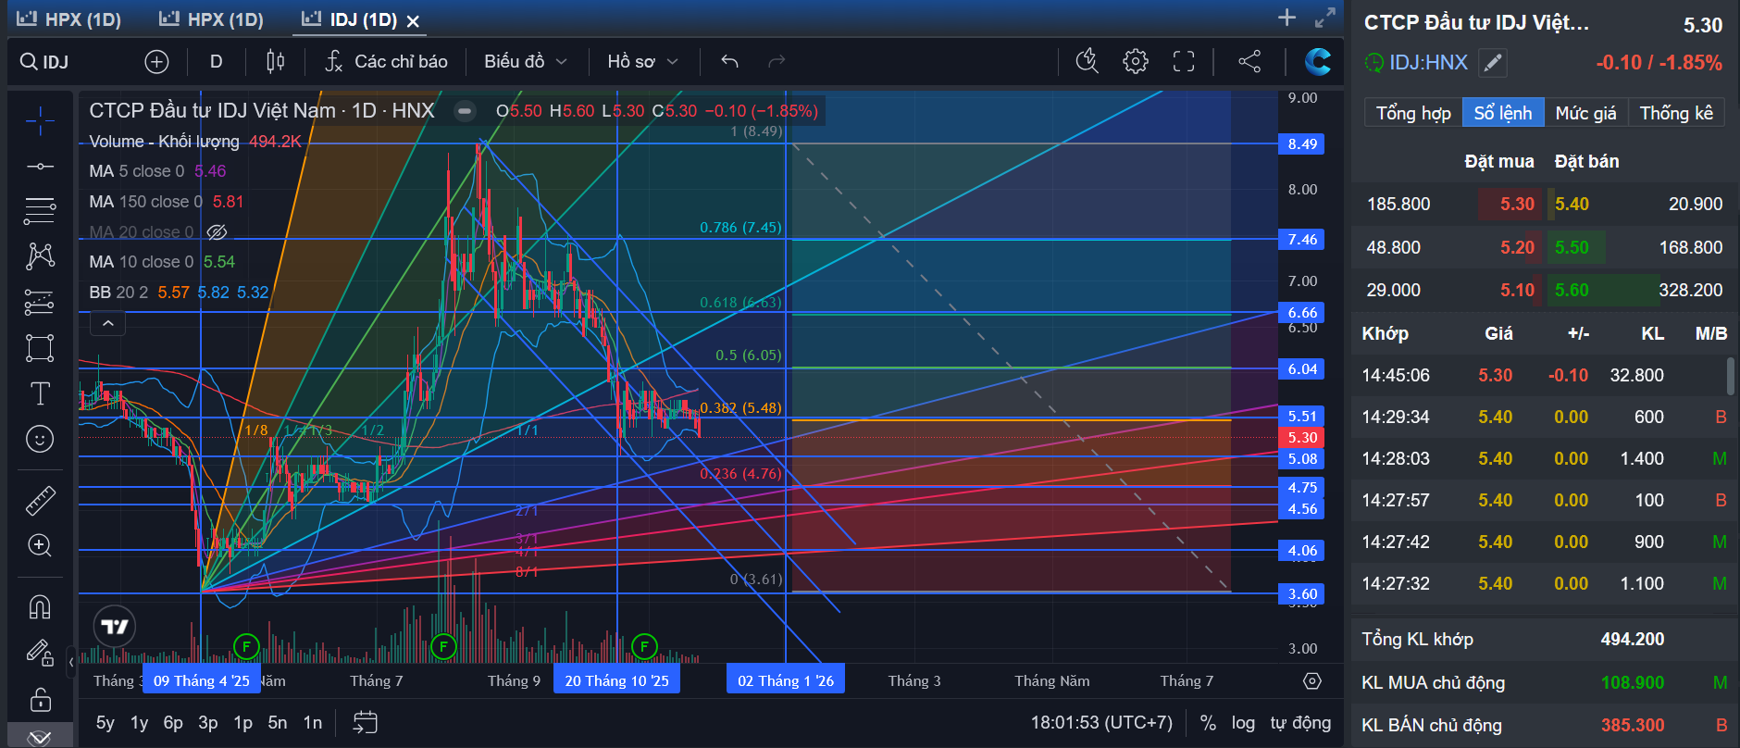1740x748 pixels.
Task: Open chart settings gear
Action: (x=1136, y=62)
